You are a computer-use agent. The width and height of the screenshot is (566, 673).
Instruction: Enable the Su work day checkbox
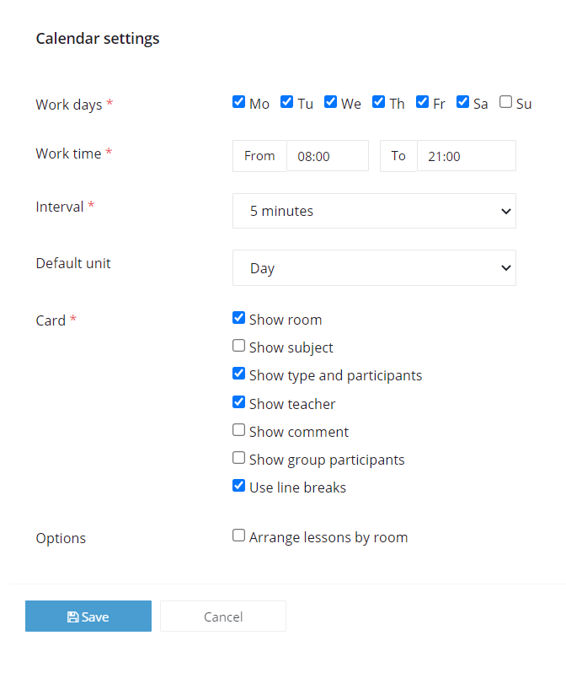click(x=505, y=102)
